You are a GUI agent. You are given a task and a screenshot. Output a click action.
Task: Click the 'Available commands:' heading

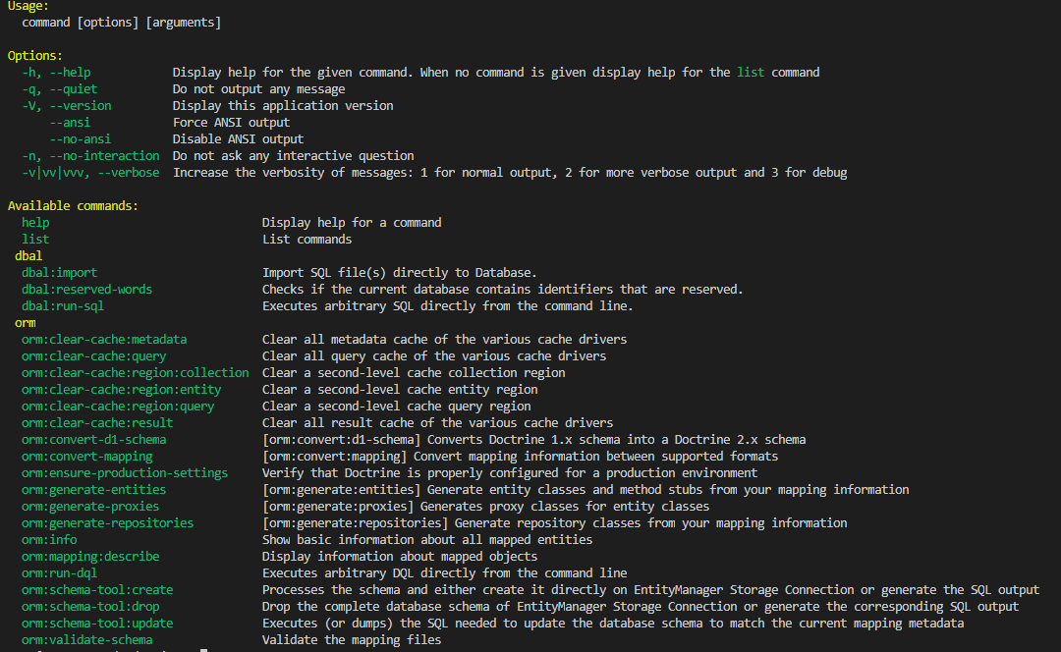click(x=73, y=205)
